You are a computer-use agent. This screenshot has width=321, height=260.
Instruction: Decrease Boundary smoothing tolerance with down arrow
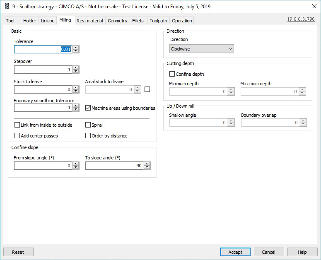[x=76, y=110]
